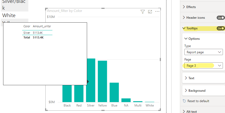This screenshot has height=113, width=225.
Task: Click the Amount_filter by Color chart title
Action: pos(65,11)
